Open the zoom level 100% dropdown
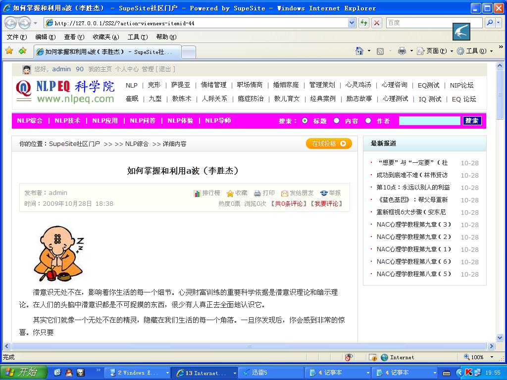This screenshot has width=507, height=380. point(492,357)
